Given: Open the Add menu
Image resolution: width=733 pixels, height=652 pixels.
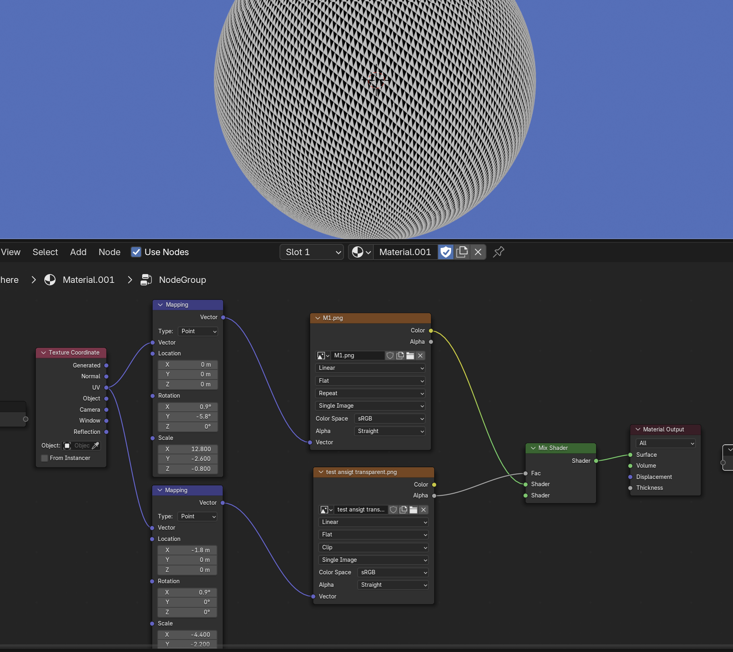Looking at the screenshot, I should (x=78, y=252).
